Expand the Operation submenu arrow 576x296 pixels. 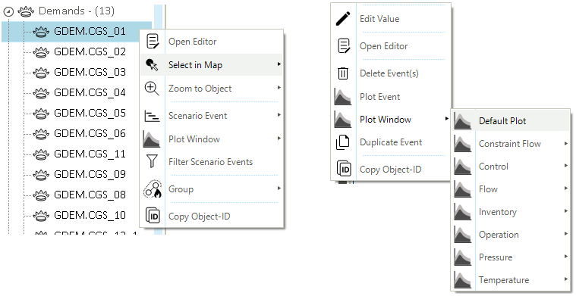coord(566,234)
